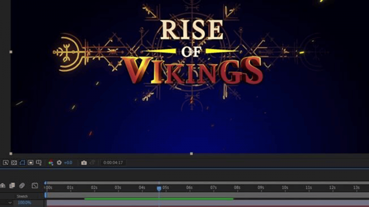Click the VIKINGS 3D text in viewer
The height and width of the screenshot is (207, 369).
click(x=193, y=70)
